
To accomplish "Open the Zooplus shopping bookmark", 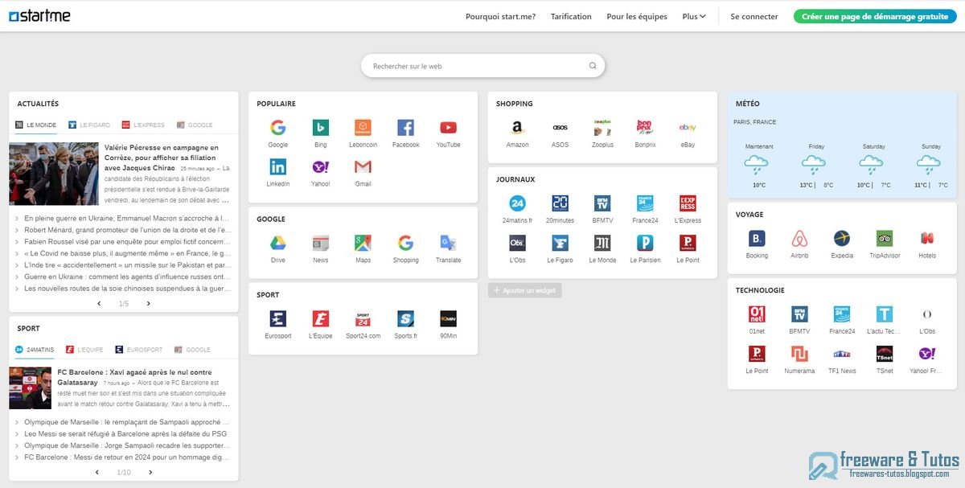I will click(x=602, y=128).
